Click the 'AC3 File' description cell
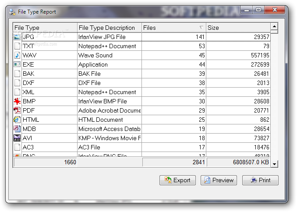The width and height of the screenshot is (297, 212). click(110, 147)
